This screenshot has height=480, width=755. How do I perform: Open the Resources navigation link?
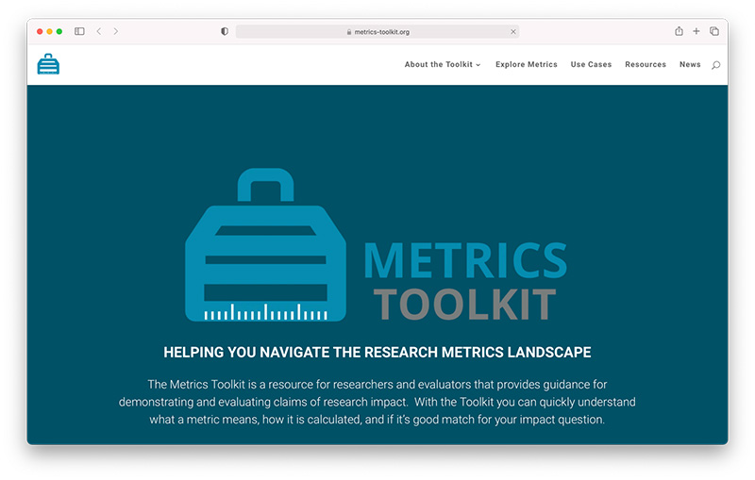(646, 65)
